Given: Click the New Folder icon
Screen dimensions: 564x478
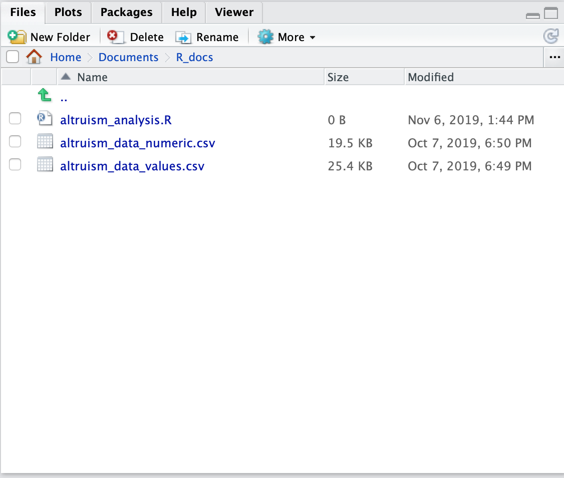Looking at the screenshot, I should 17,37.
